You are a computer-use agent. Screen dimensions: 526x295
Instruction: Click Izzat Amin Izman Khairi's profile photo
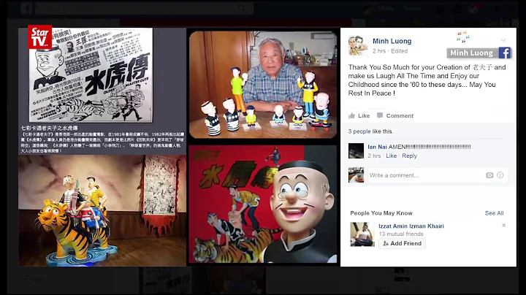point(362,234)
